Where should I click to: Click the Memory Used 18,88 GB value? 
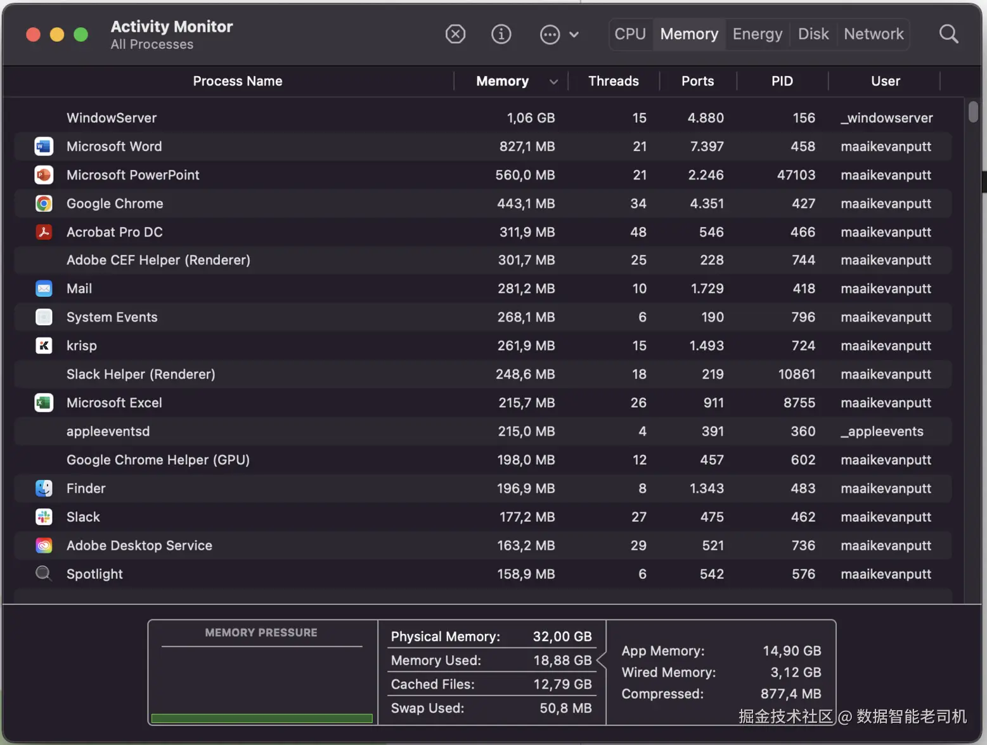[x=562, y=661]
